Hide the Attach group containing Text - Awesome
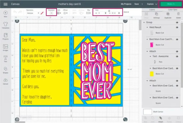The width and height of the screenshot is (183, 123). point(177,51)
